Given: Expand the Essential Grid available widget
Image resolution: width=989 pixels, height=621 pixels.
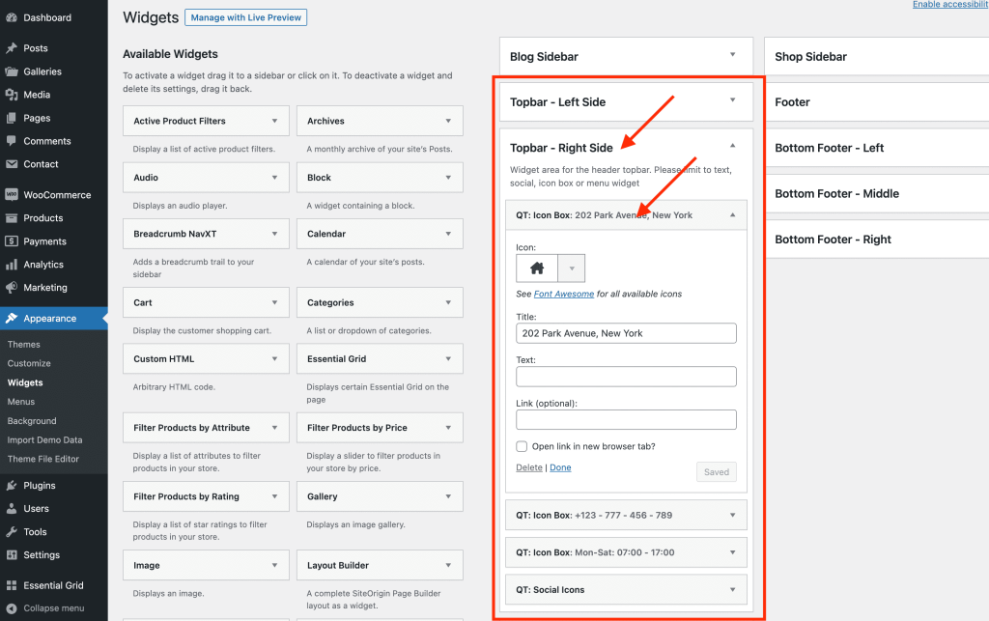Looking at the screenshot, I should pyautogui.click(x=448, y=358).
